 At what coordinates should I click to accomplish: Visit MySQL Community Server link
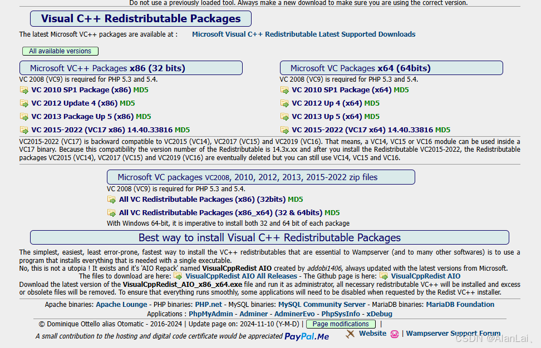(322, 305)
